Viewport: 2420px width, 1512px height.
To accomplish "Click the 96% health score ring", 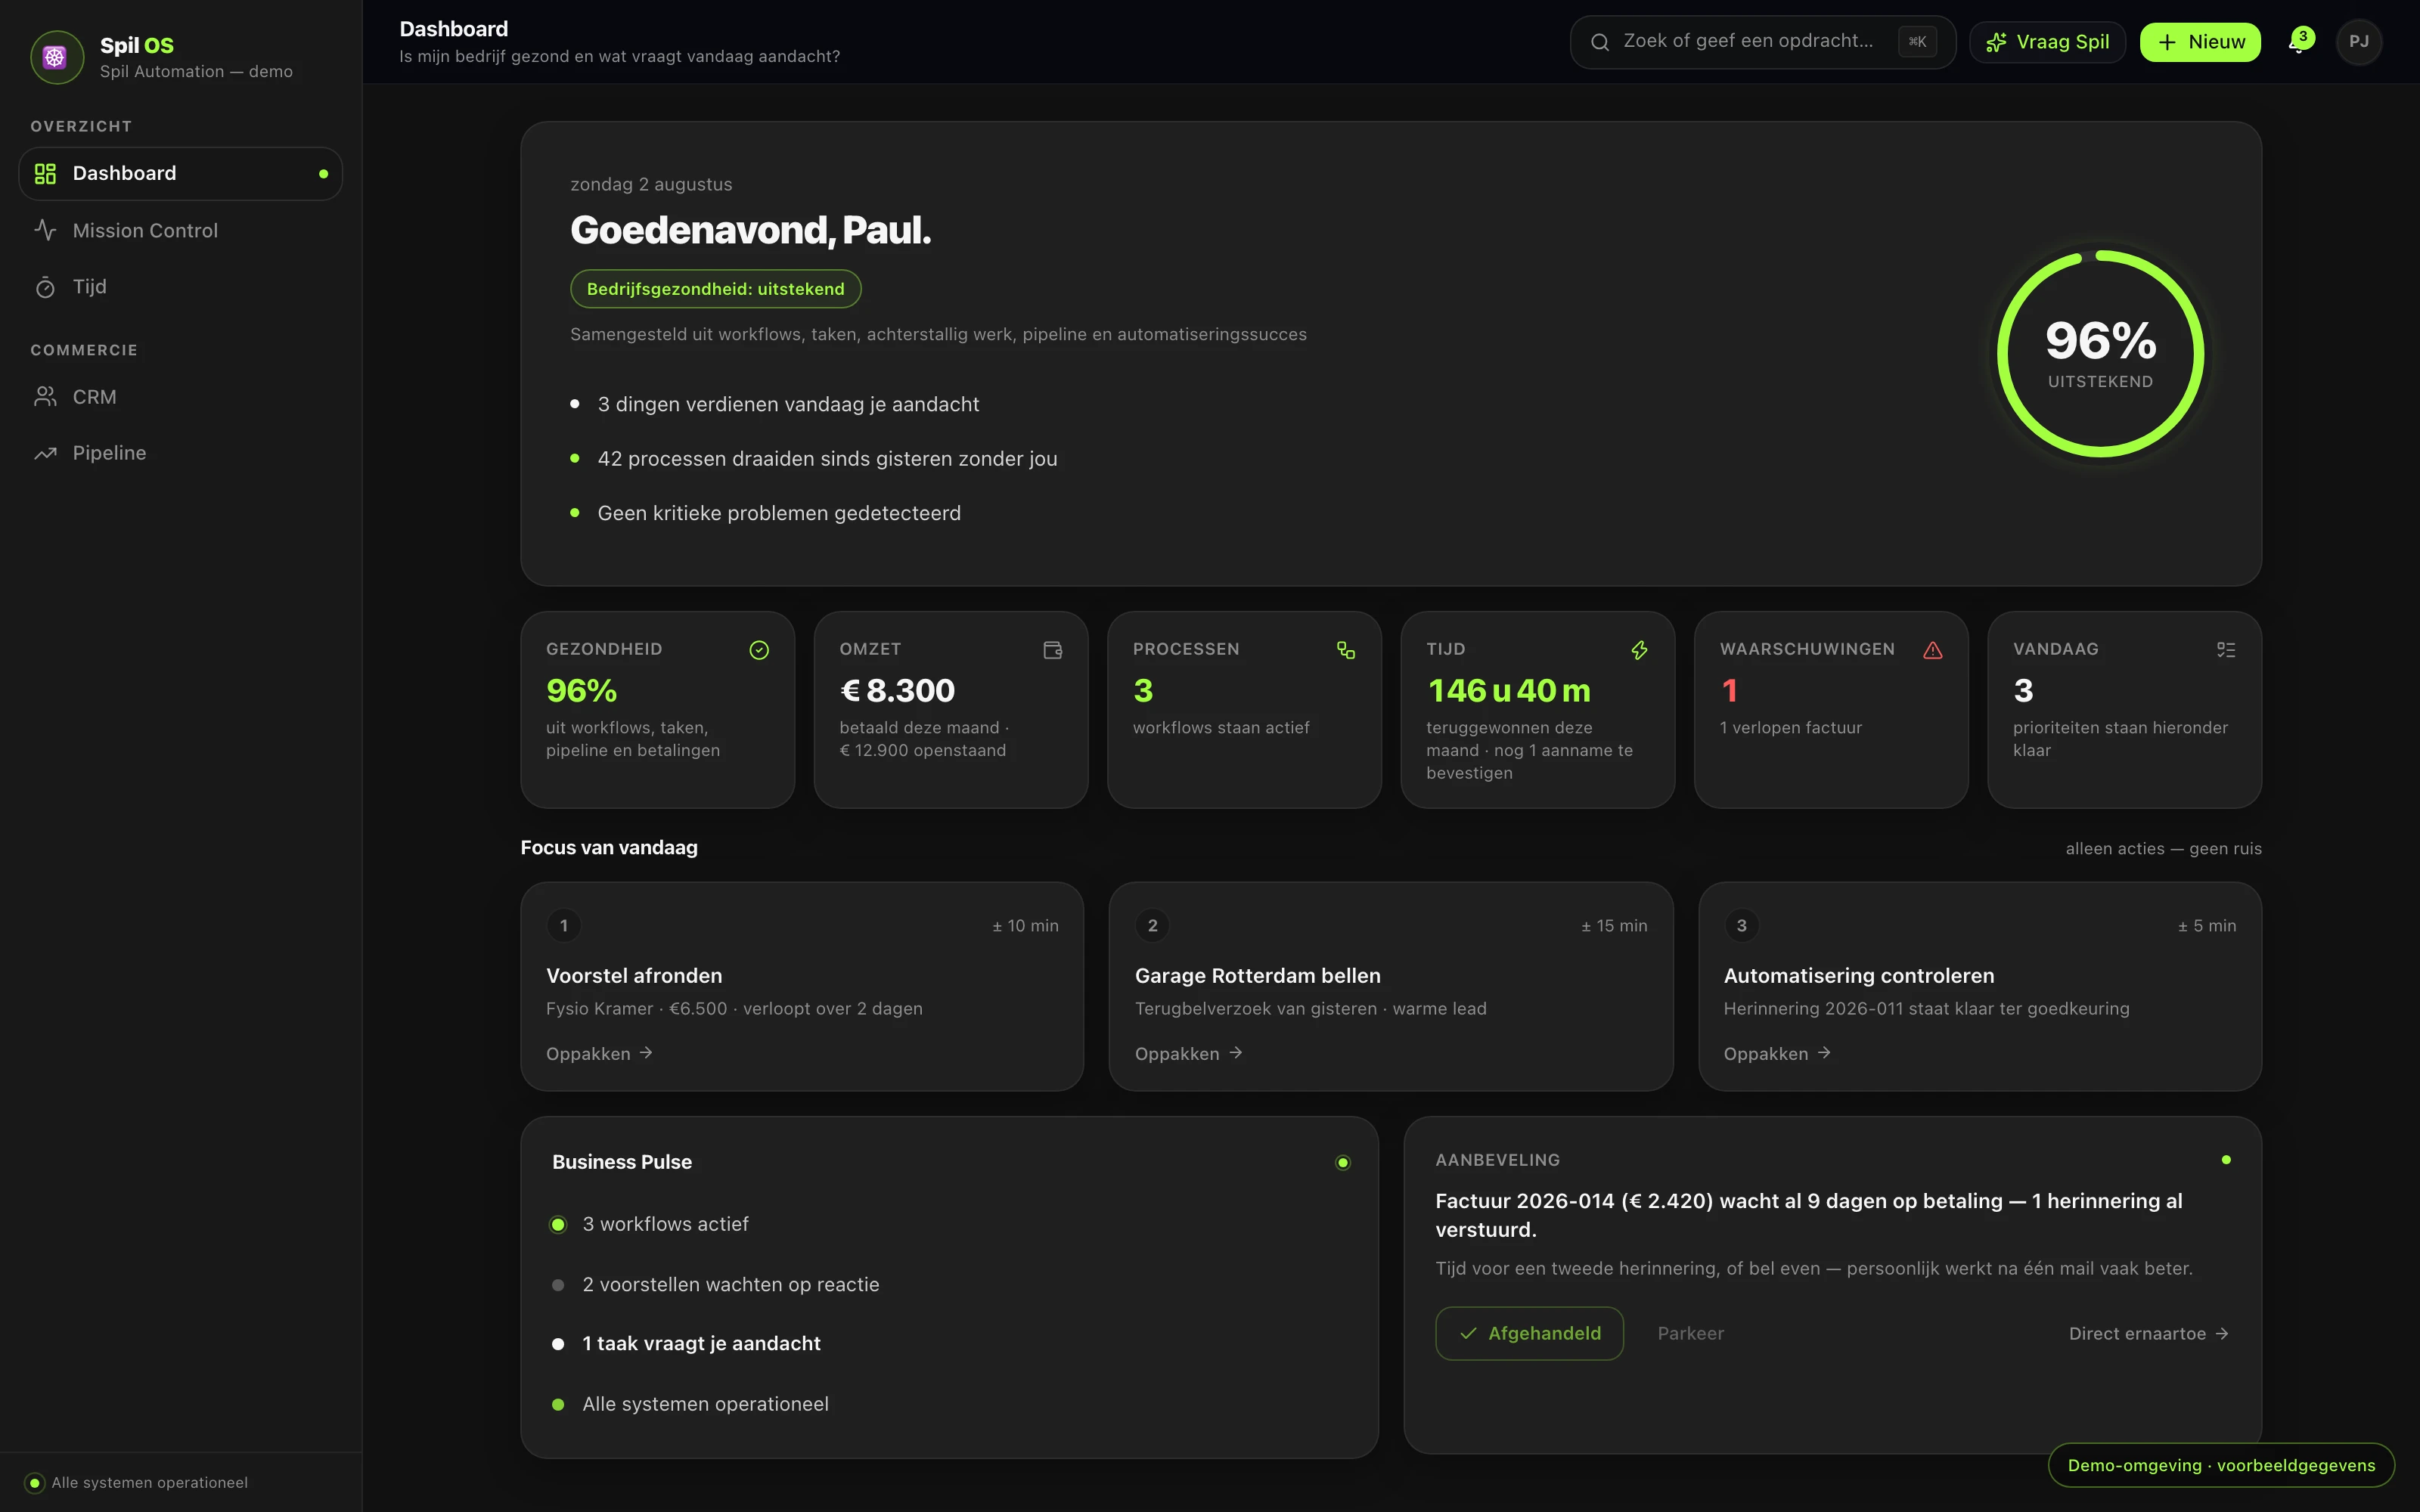I will (2100, 353).
